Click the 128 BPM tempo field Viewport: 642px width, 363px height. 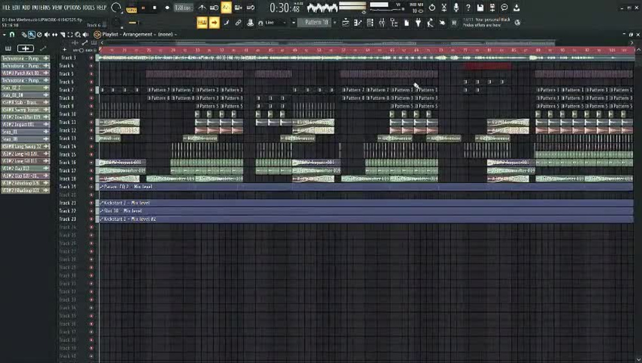pos(183,8)
